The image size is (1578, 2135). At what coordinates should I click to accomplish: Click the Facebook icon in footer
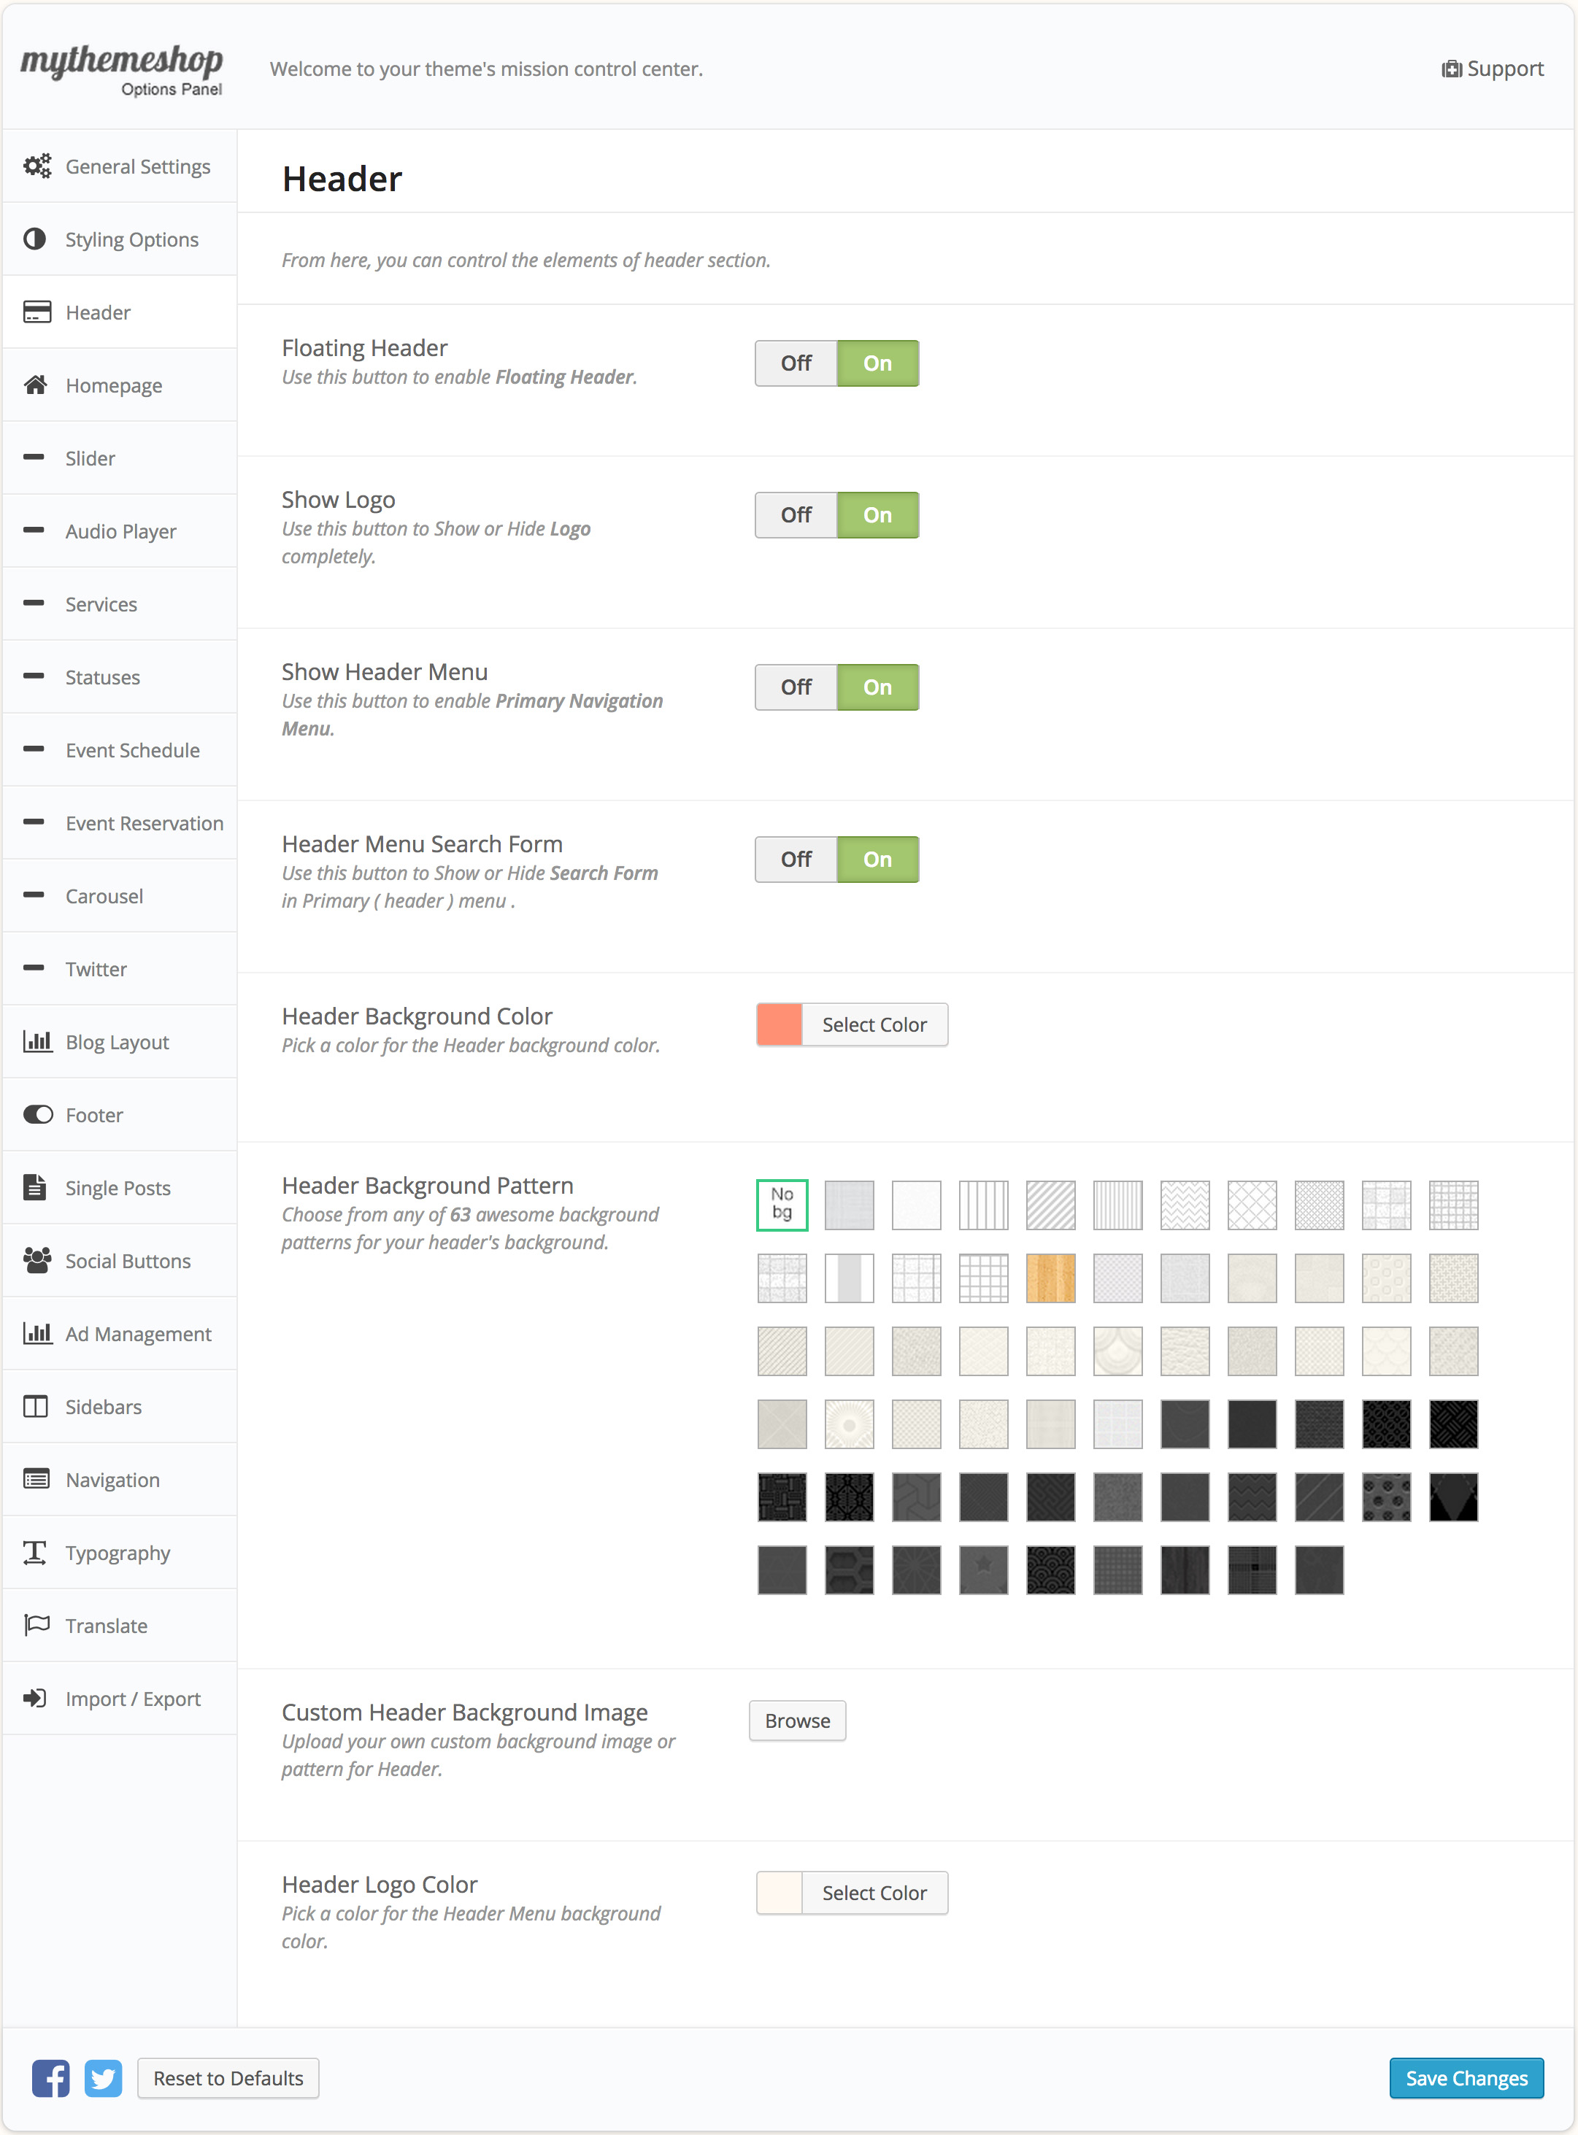point(50,2077)
